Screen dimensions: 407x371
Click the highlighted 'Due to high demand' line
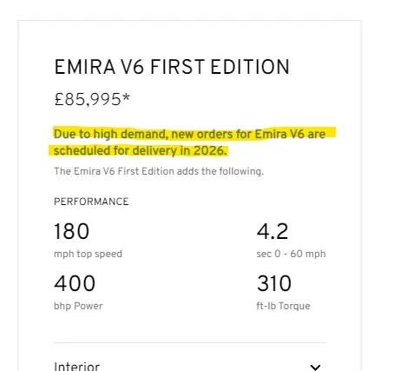pos(190,134)
